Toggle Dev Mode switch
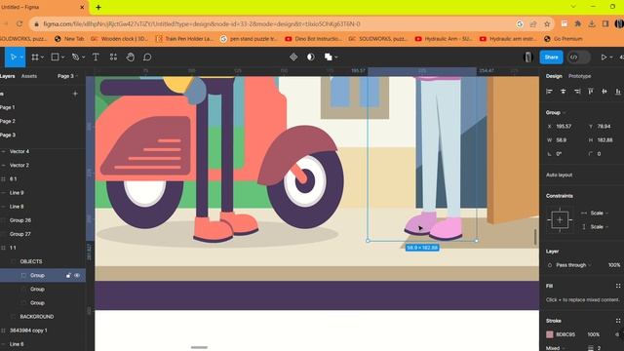 coord(578,58)
